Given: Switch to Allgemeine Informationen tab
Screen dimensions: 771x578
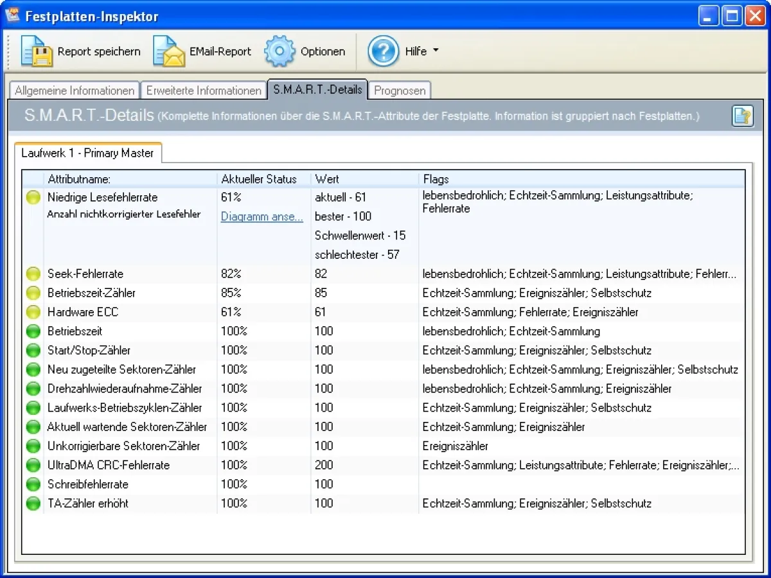Looking at the screenshot, I should tap(75, 91).
